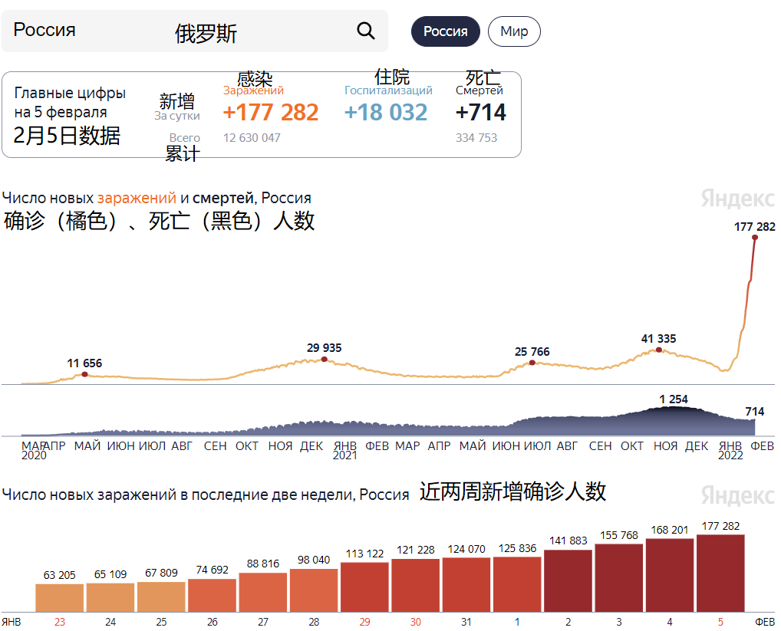Click the 11 656 data point marker
This screenshot has height=631, width=781.
[83, 376]
